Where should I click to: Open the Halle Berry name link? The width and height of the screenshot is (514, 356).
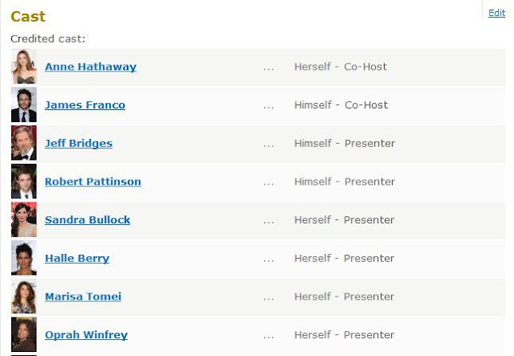click(x=77, y=258)
